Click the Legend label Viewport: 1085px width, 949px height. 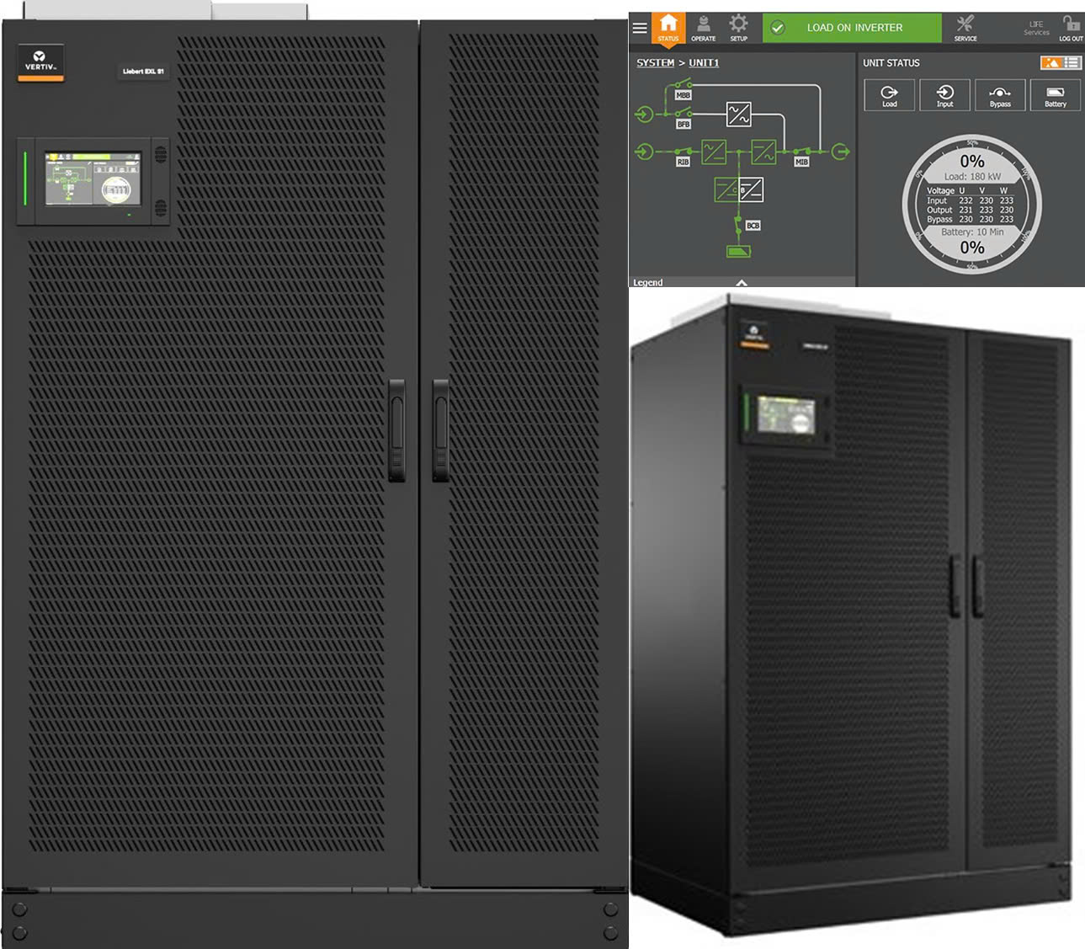click(x=648, y=282)
